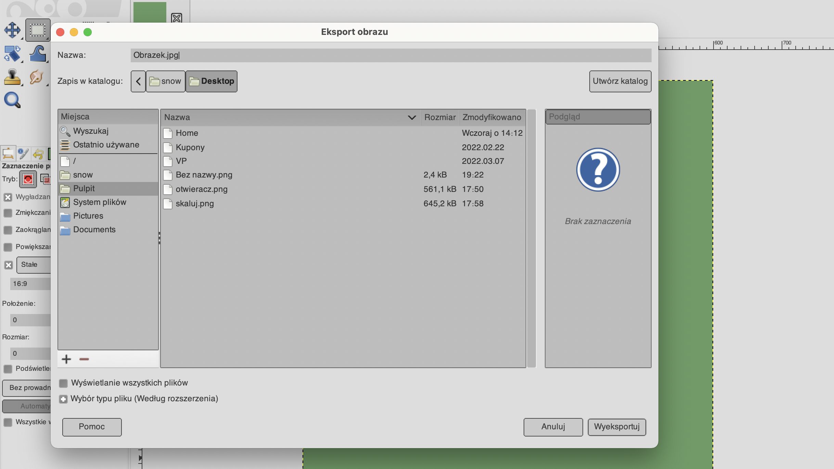This screenshot has height=469, width=834.
Task: Click the Nazwa column sort arrow
Action: 412,117
